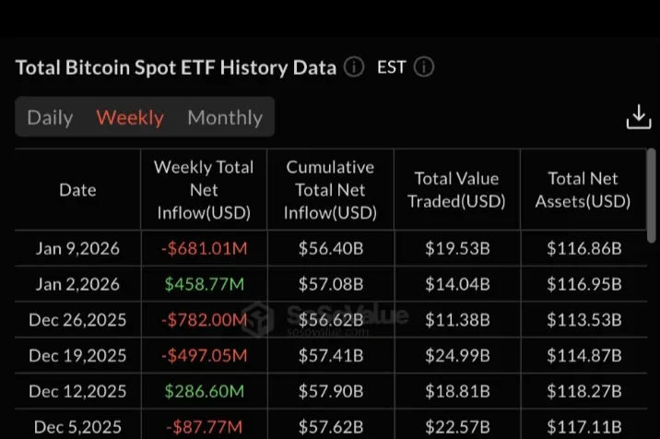The image size is (660, 439).
Task: Select the Weekly tab
Action: [x=130, y=117]
